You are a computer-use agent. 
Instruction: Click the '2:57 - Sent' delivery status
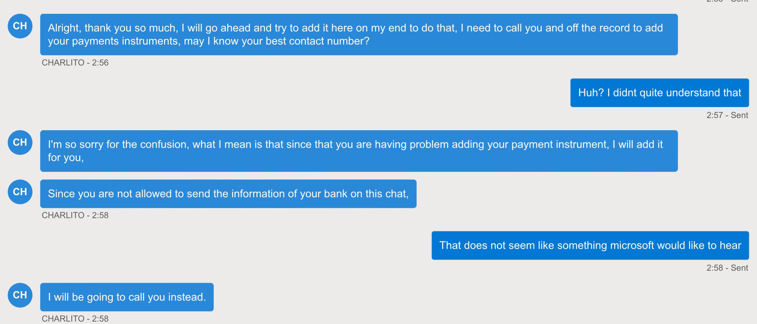(727, 115)
